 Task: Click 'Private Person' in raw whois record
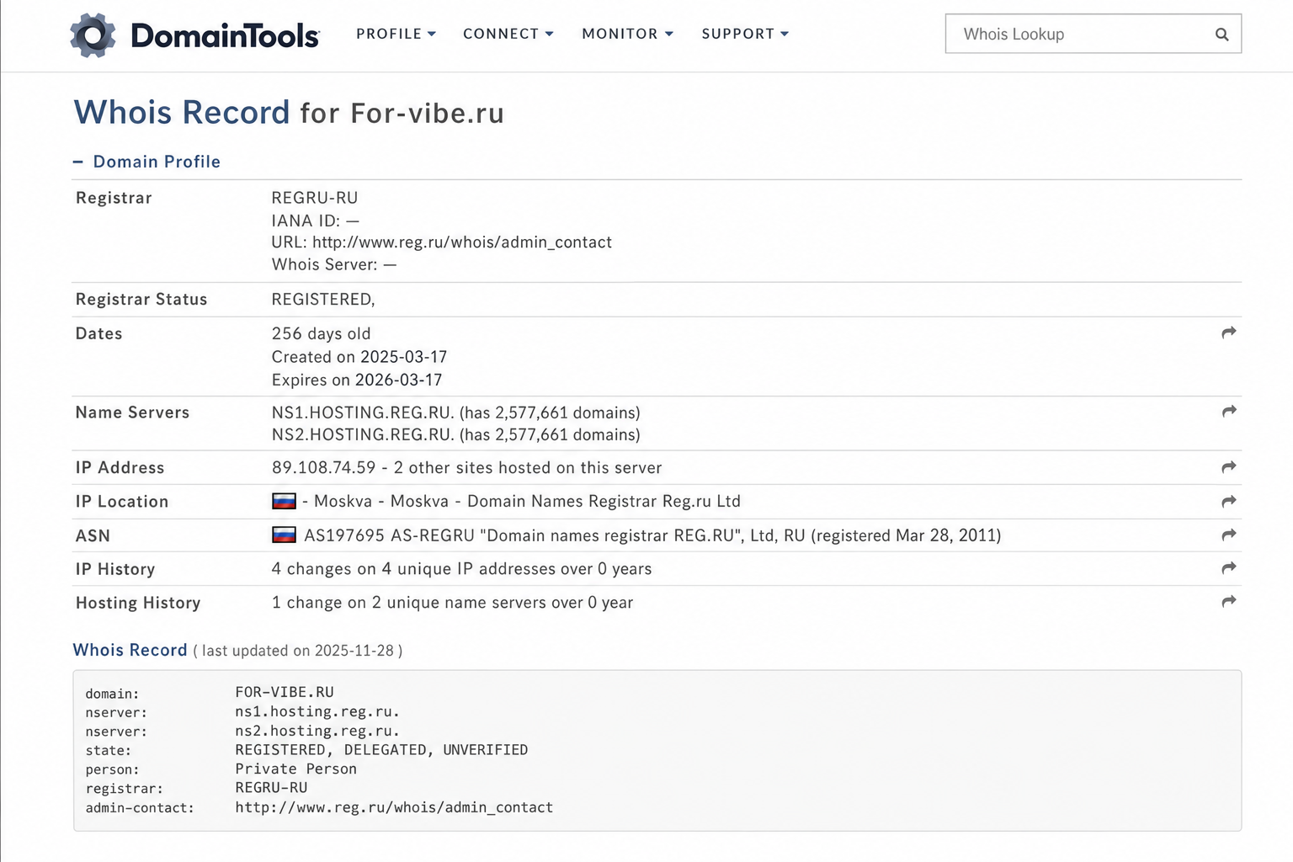click(295, 769)
